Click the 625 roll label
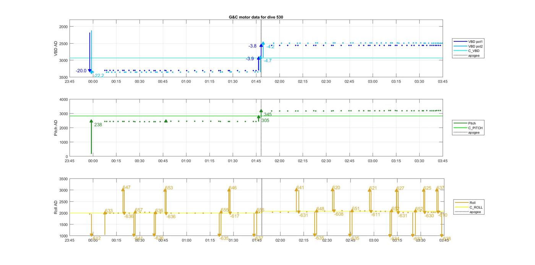The height and width of the screenshot is (265, 535). pyautogui.click(x=427, y=188)
